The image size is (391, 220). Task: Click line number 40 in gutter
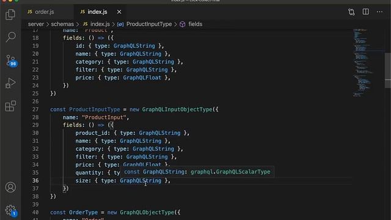click(x=35, y=213)
